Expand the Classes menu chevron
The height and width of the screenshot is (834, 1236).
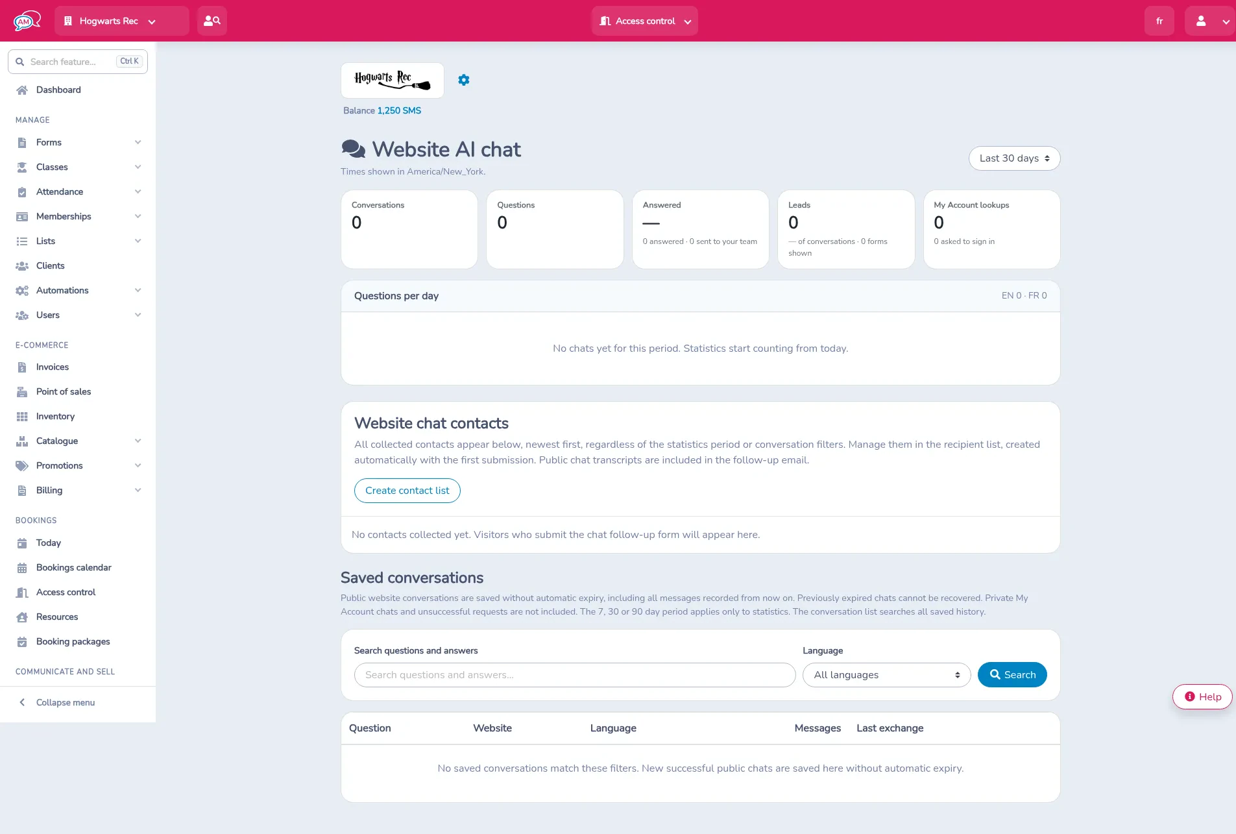(138, 167)
